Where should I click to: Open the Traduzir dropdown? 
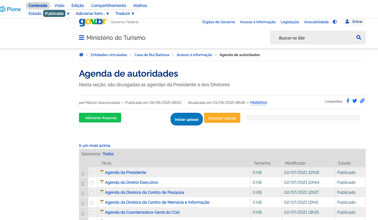(x=124, y=13)
